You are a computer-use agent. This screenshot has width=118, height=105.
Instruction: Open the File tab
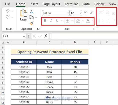tap(7, 4)
